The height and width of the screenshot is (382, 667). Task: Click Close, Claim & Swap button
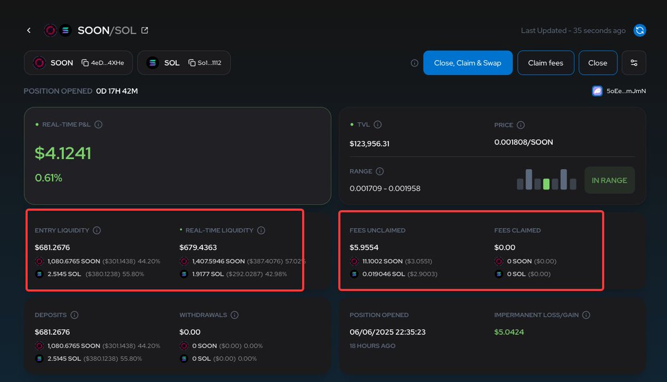pos(467,63)
